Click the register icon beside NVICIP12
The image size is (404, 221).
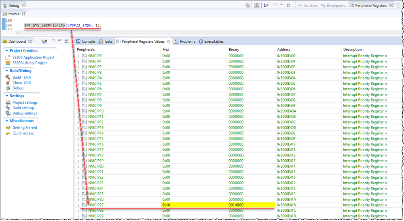click(84, 122)
